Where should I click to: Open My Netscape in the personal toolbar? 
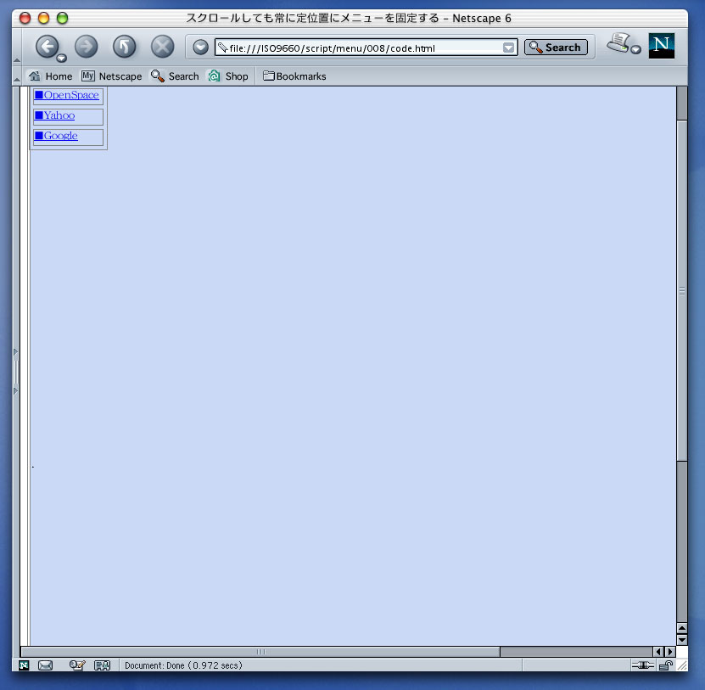click(111, 76)
